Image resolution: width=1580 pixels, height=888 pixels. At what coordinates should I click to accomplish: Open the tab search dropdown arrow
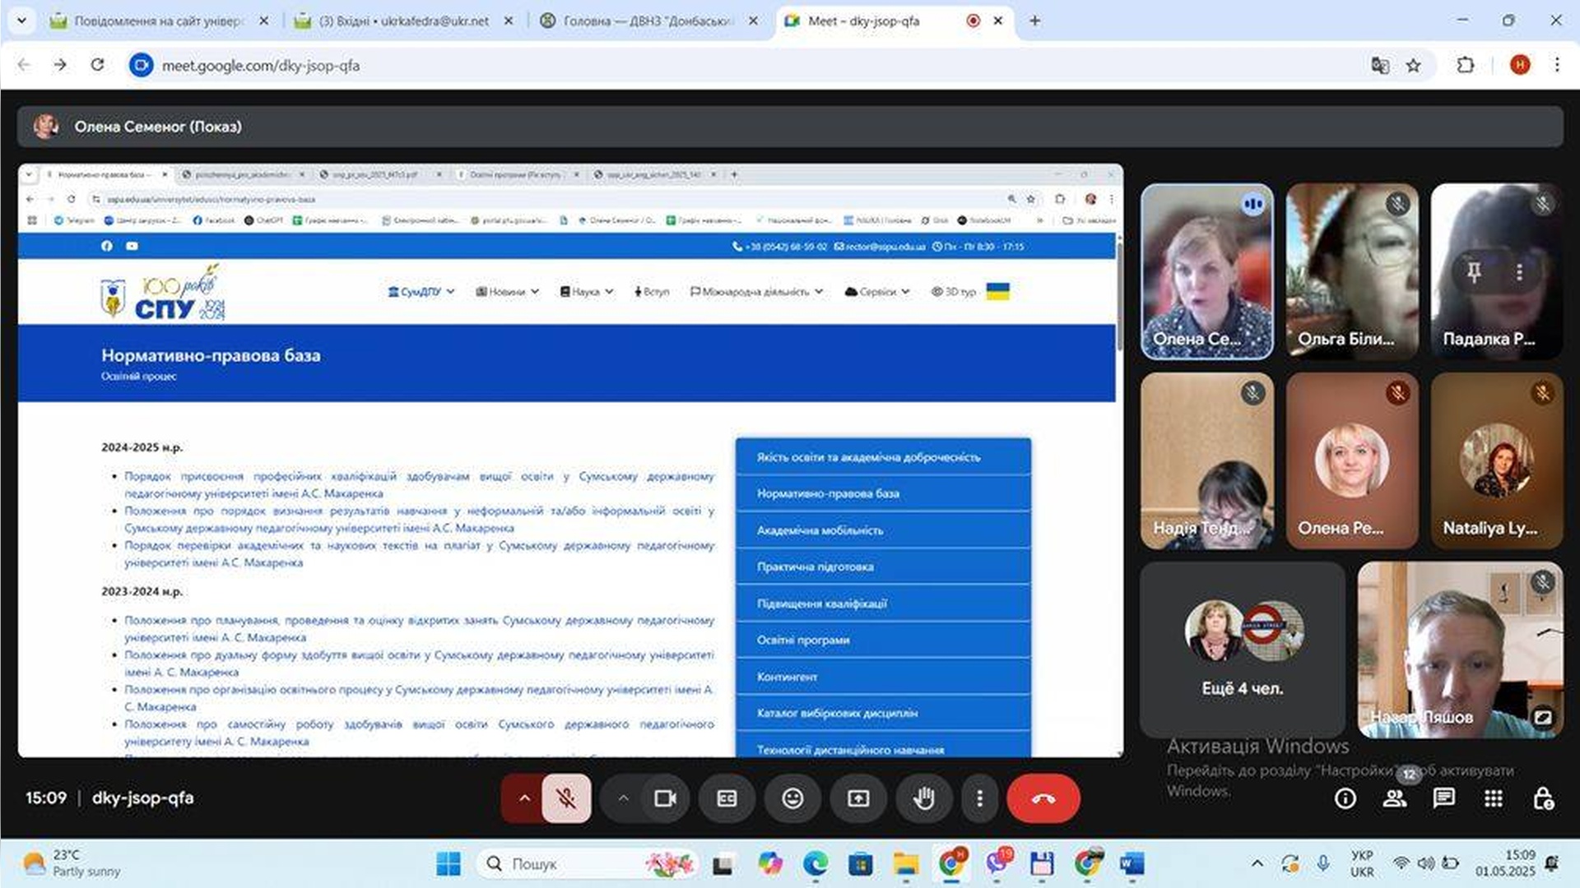click(21, 21)
